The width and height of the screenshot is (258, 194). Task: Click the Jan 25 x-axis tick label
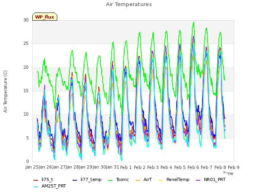[32, 167]
